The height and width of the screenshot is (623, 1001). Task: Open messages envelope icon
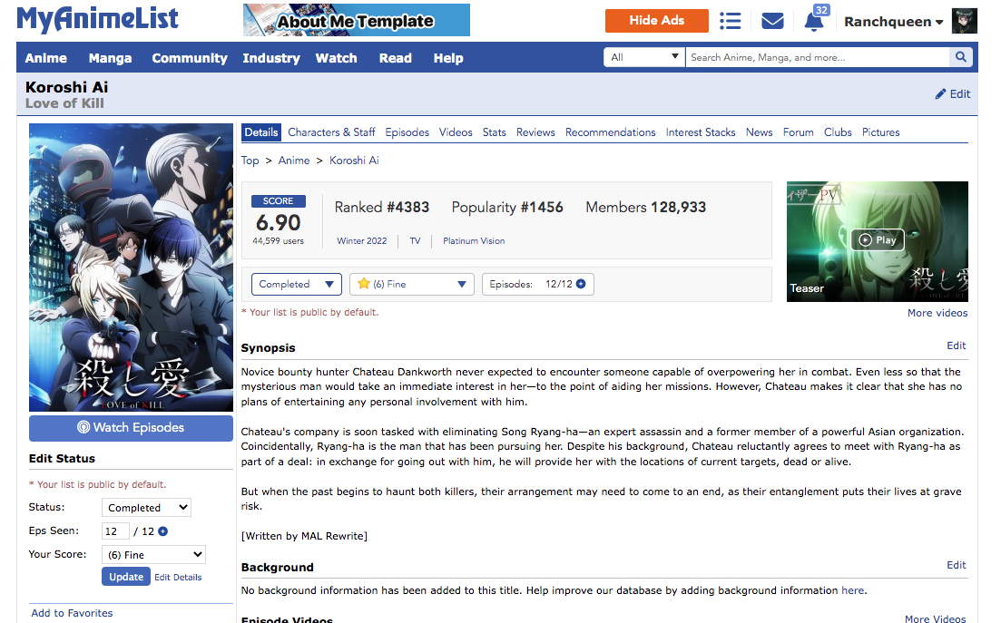pos(772,21)
